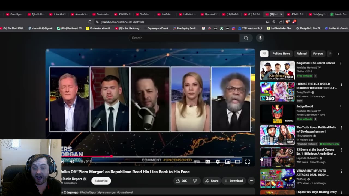Click Members only badge on Quartering video
Screen dimensions: 349x196
pos(330,144)
